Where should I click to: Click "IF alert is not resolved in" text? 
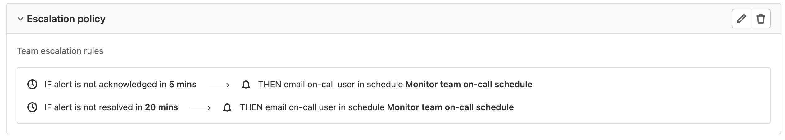tap(93, 107)
